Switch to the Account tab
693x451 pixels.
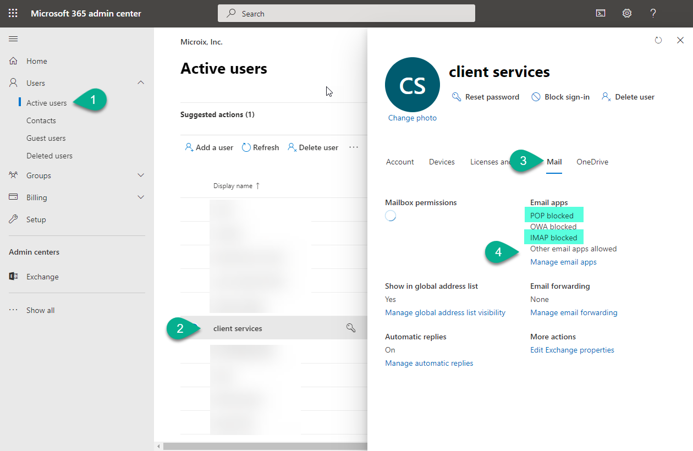pos(400,162)
